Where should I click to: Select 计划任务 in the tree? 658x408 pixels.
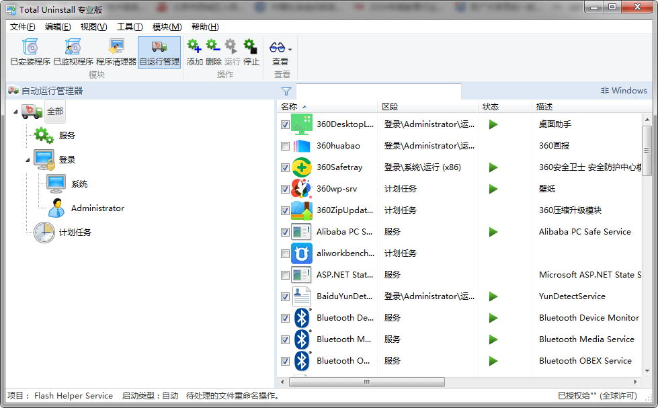[x=75, y=233]
